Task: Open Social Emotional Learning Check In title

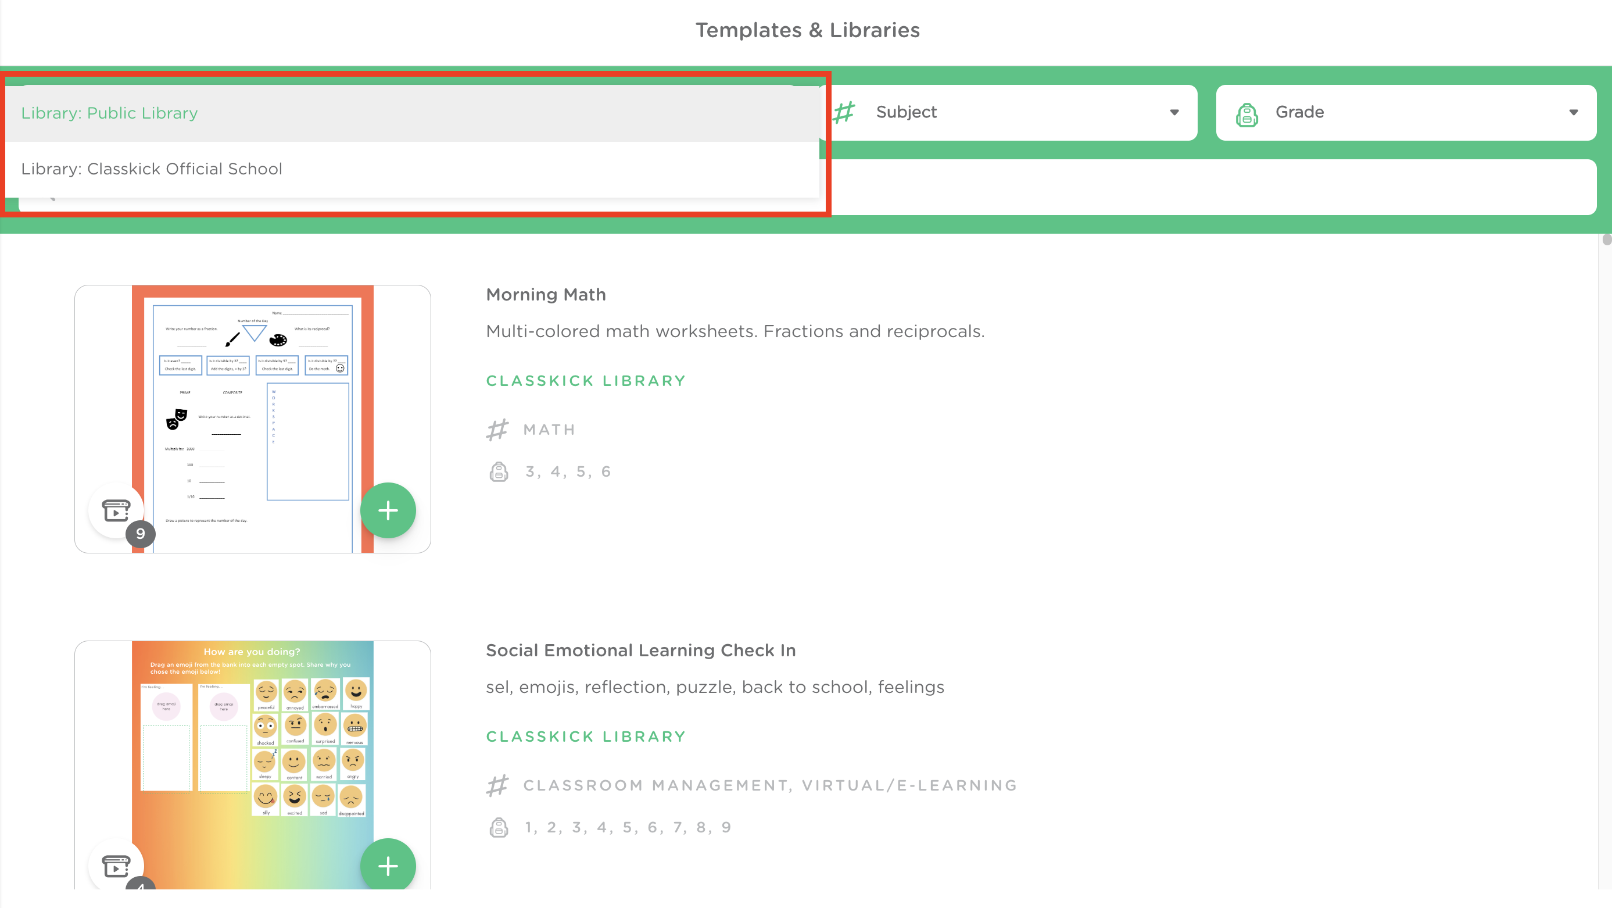Action: (x=641, y=650)
